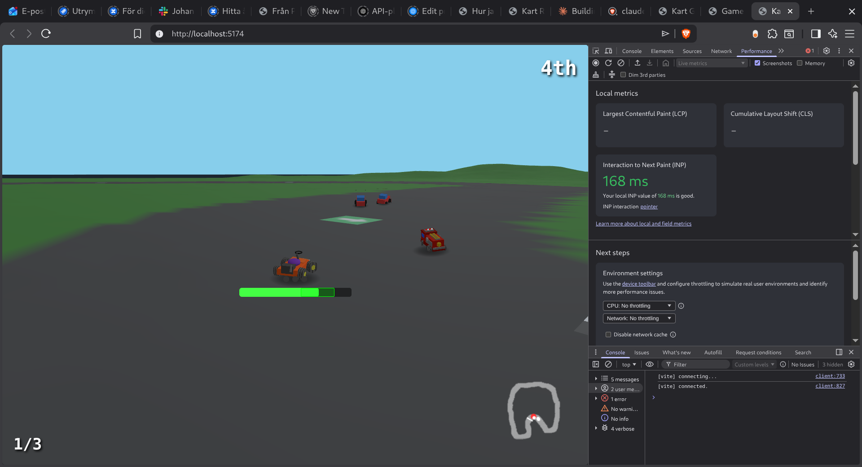
Task: Open the CPU: No throttling dropdown
Action: [638, 306]
